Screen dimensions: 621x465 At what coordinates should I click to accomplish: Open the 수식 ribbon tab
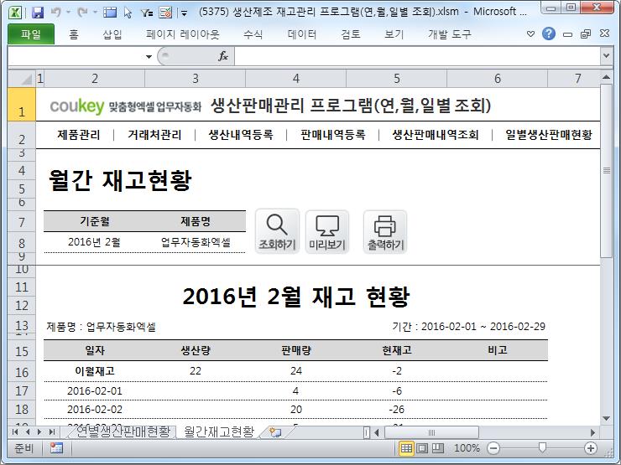(253, 34)
